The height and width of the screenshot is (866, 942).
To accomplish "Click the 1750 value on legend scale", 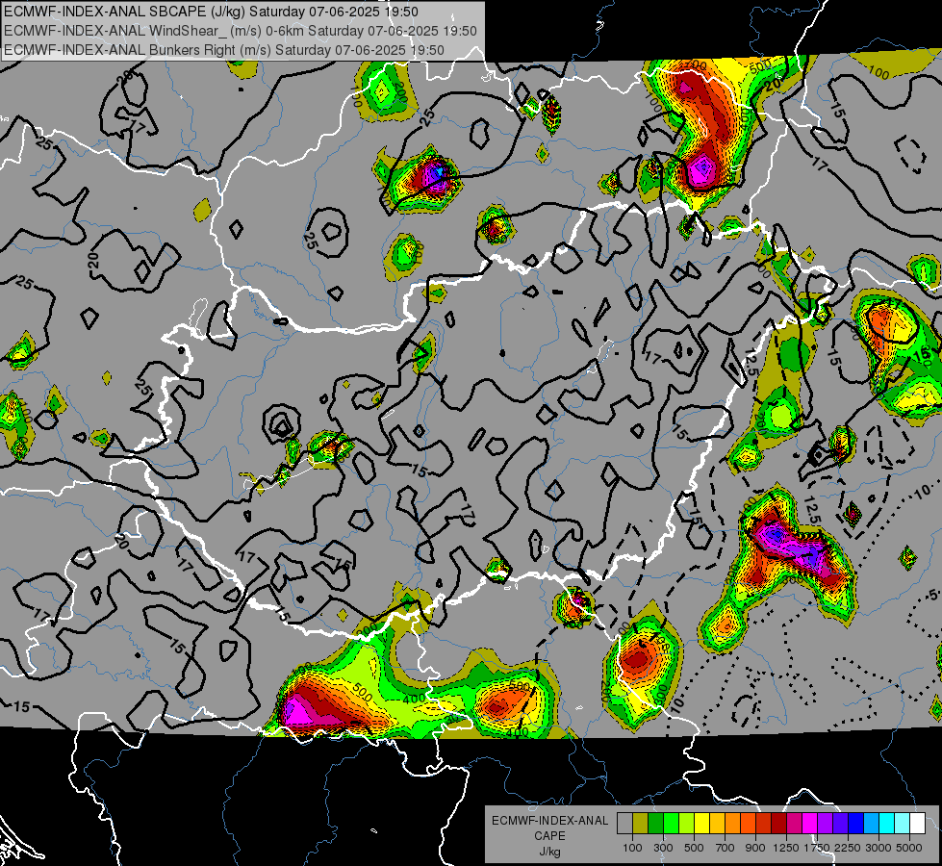I will click(x=817, y=848).
